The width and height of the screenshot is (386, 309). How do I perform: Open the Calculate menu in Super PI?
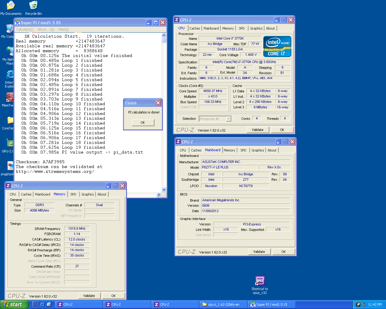[x=25, y=29]
